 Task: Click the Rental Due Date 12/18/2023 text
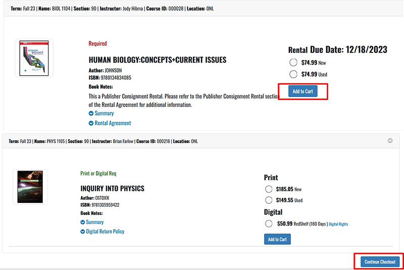tap(337, 49)
